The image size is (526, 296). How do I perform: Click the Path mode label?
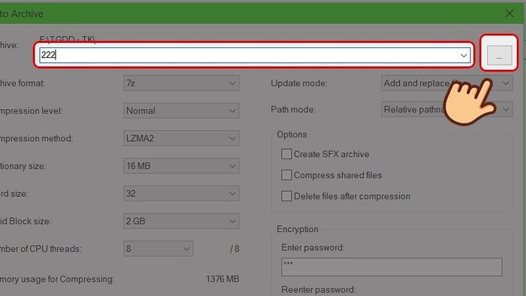click(293, 110)
